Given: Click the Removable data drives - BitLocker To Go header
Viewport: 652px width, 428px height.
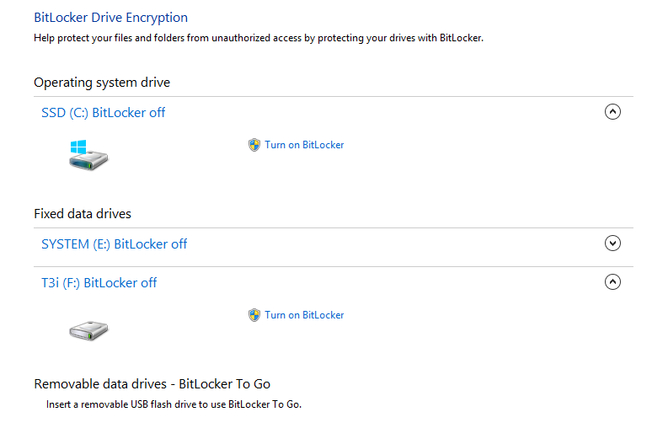Looking at the screenshot, I should click(152, 384).
